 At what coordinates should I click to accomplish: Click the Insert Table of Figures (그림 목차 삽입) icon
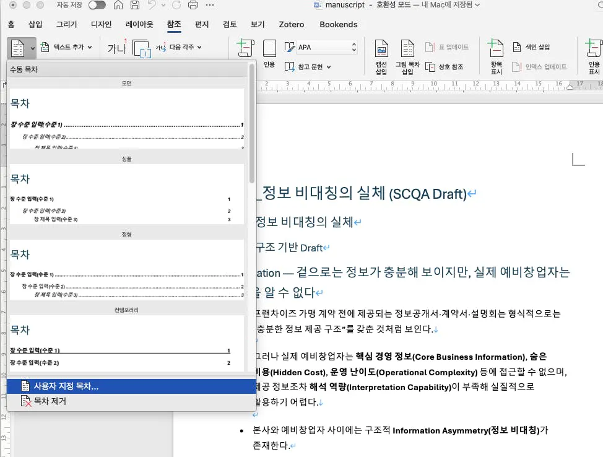tap(407, 51)
